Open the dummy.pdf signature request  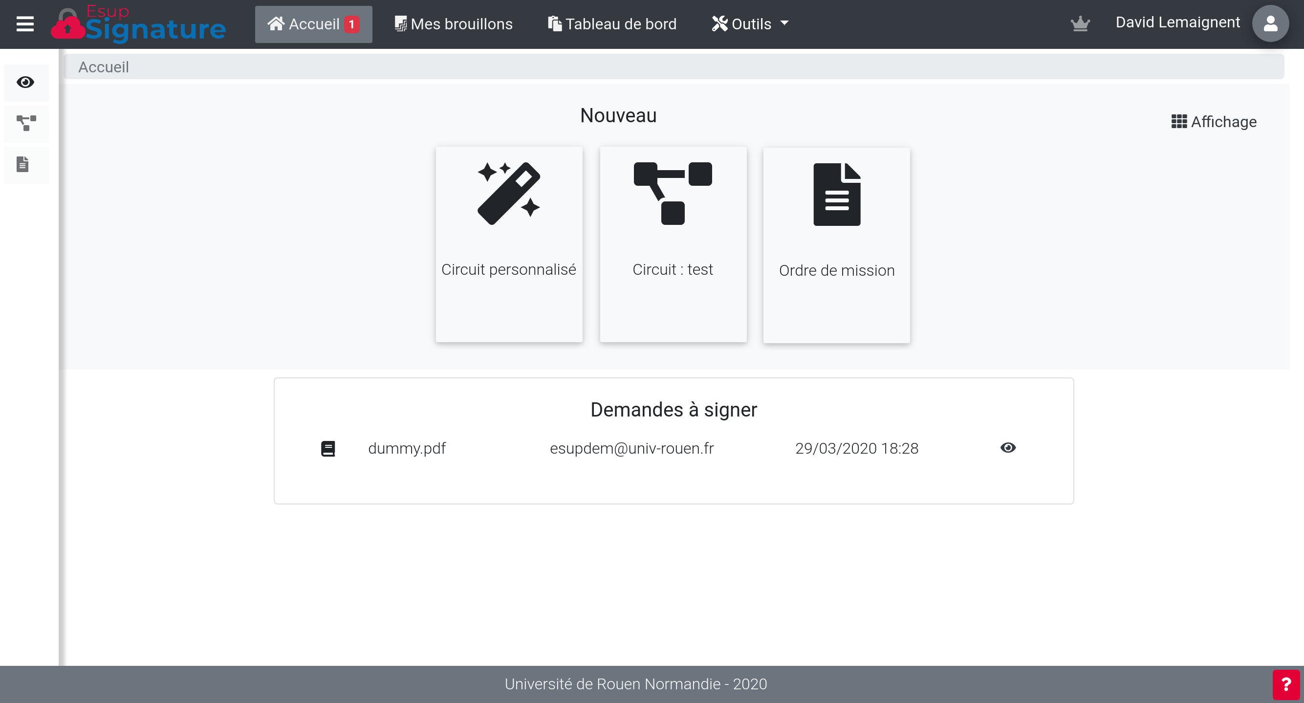click(407, 448)
